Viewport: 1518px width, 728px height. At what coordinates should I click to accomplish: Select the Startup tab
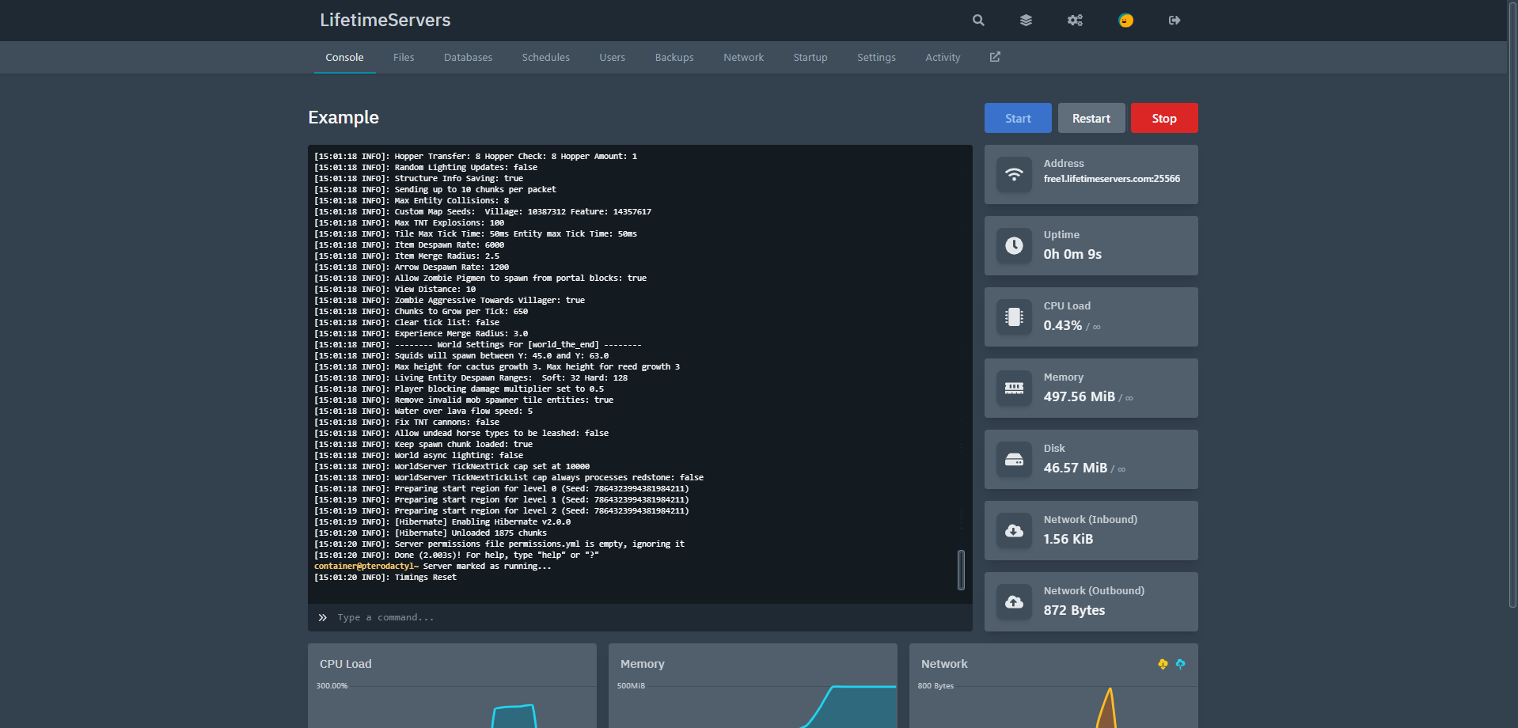[810, 58]
